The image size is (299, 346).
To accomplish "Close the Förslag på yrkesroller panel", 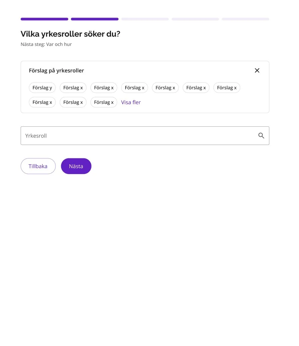I will [x=257, y=71].
